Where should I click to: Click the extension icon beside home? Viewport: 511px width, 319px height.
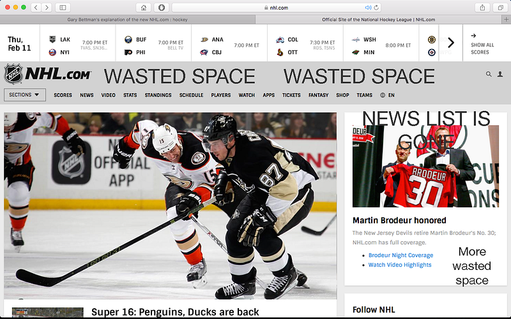click(162, 8)
